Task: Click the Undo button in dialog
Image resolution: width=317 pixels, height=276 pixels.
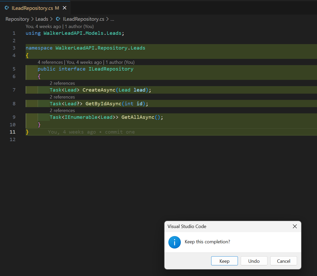Action: [x=254, y=261]
